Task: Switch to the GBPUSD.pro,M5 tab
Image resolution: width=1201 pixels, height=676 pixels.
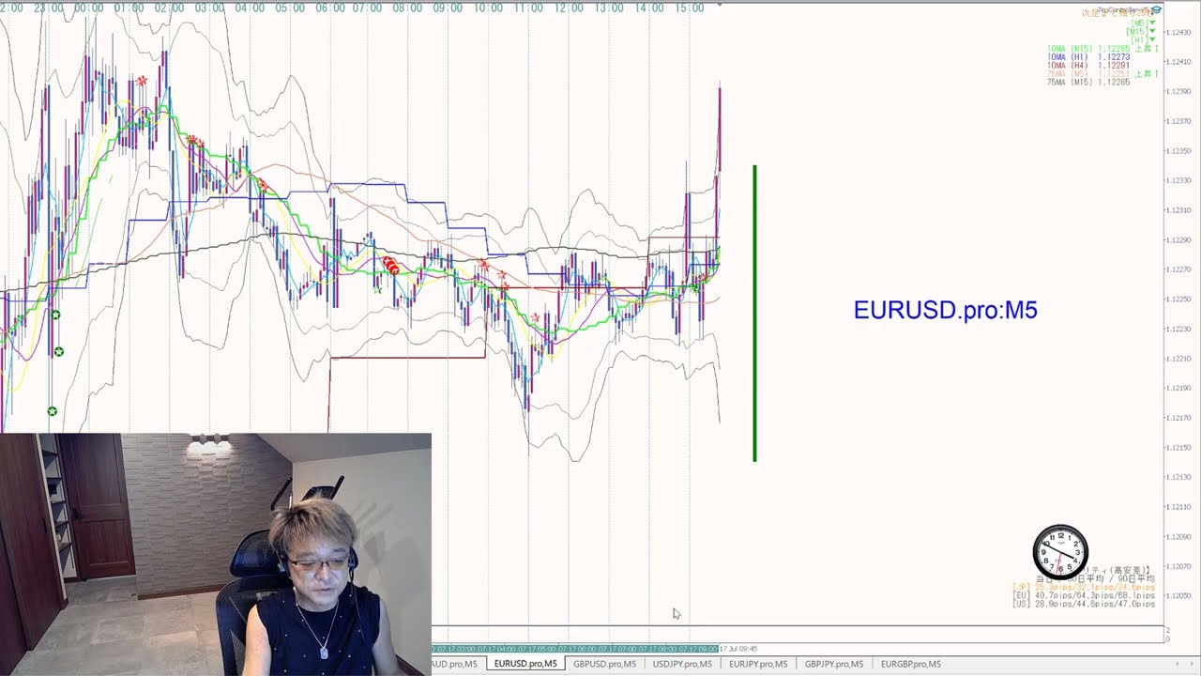Action: tap(604, 664)
